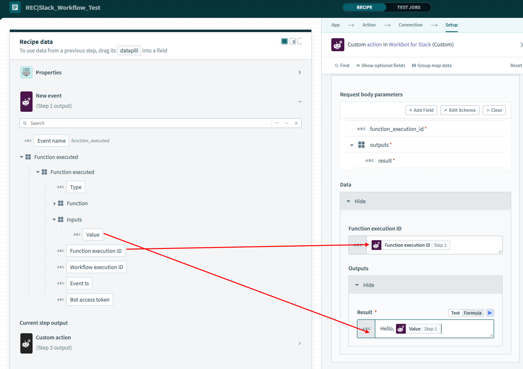Switch to TEST JOBS view toggle
Screen dimensions: 523x369
coord(409,7)
